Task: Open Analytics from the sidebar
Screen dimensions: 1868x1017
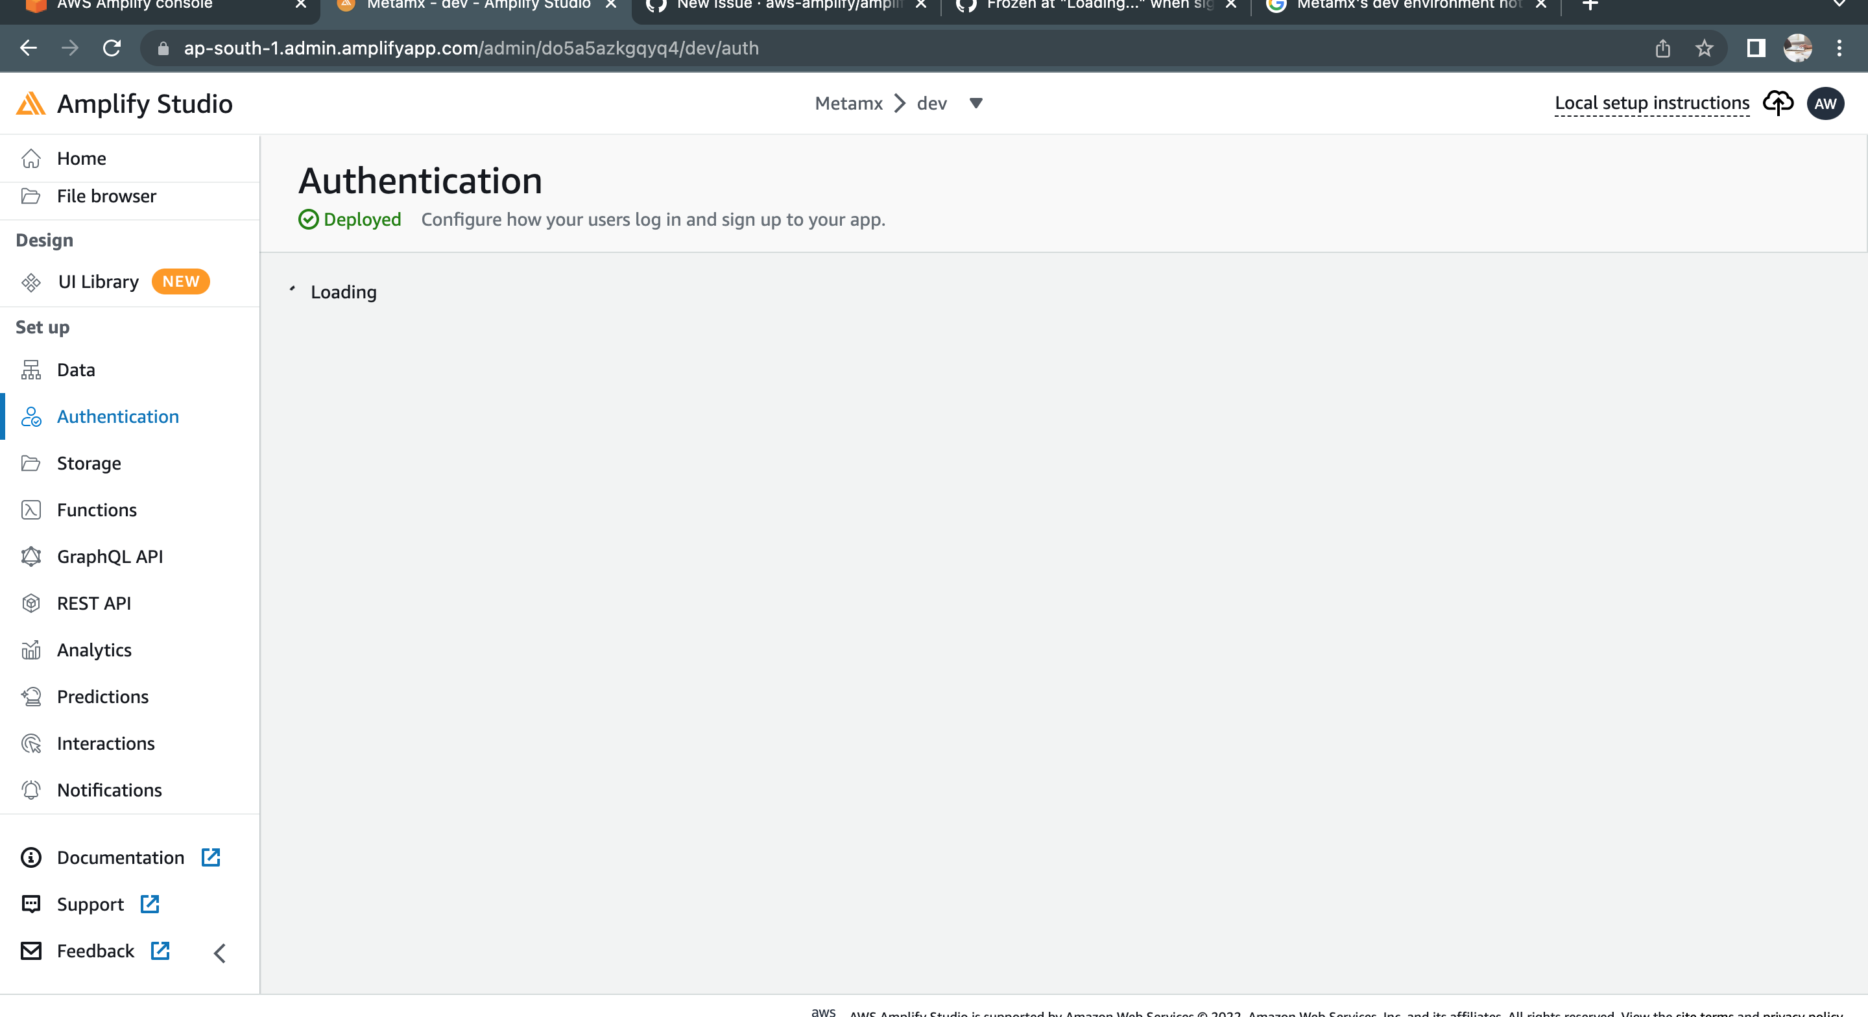Action: (x=31, y=650)
